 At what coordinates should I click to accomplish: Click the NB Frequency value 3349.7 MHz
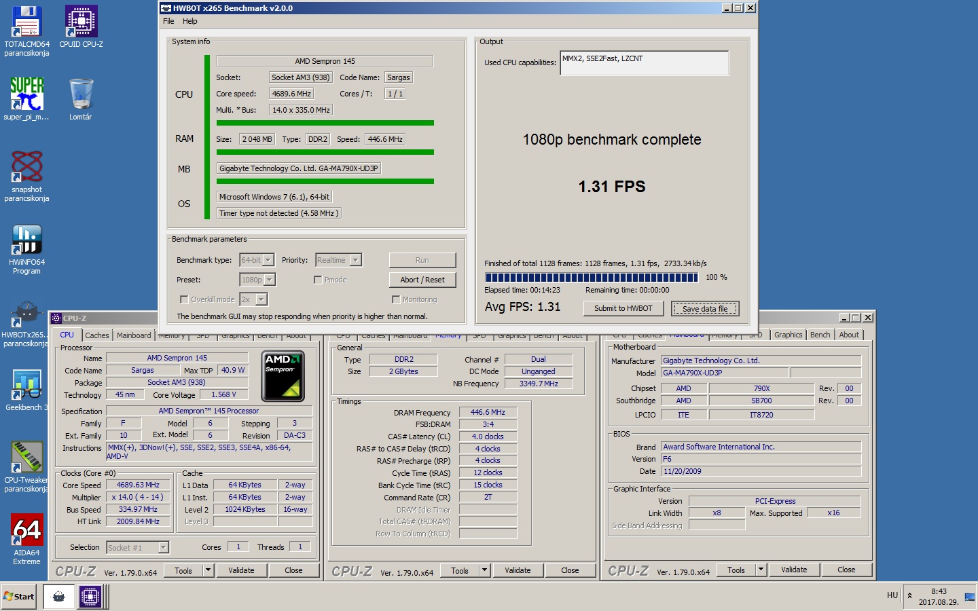[x=539, y=384]
